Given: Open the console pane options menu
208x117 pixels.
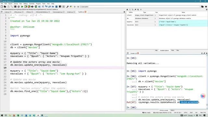Looking at the screenshot, I should (x=207, y=53).
